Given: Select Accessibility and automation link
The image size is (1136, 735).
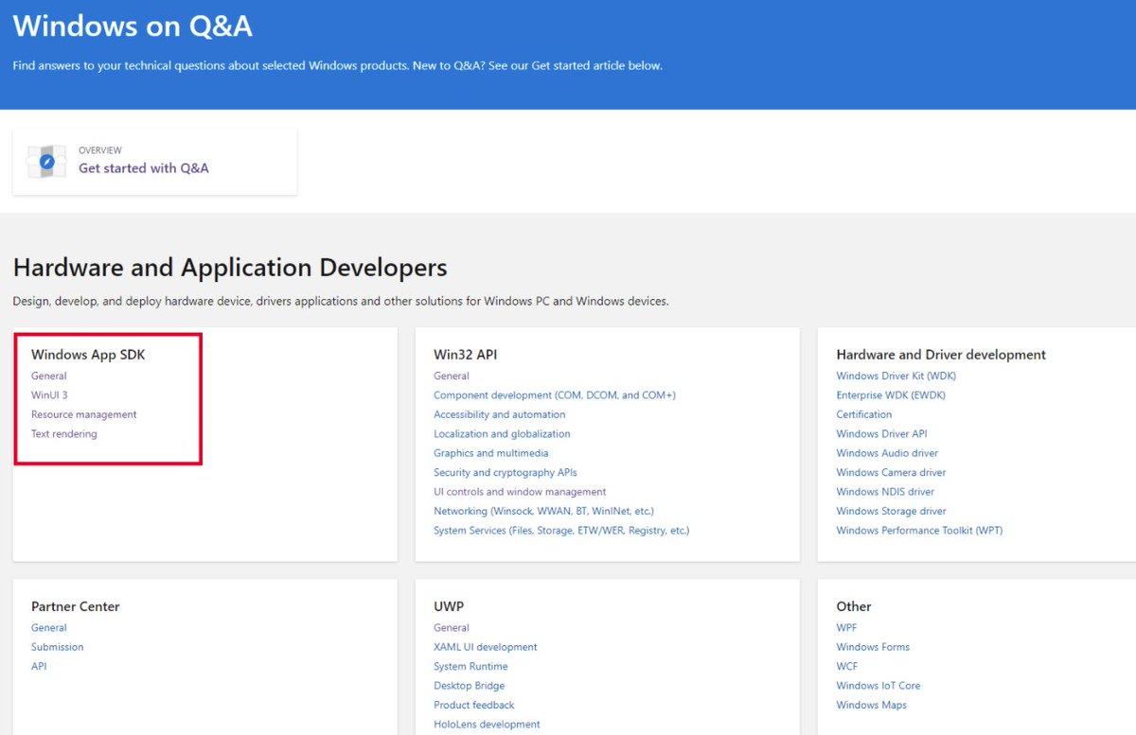Looking at the screenshot, I should tap(500, 414).
